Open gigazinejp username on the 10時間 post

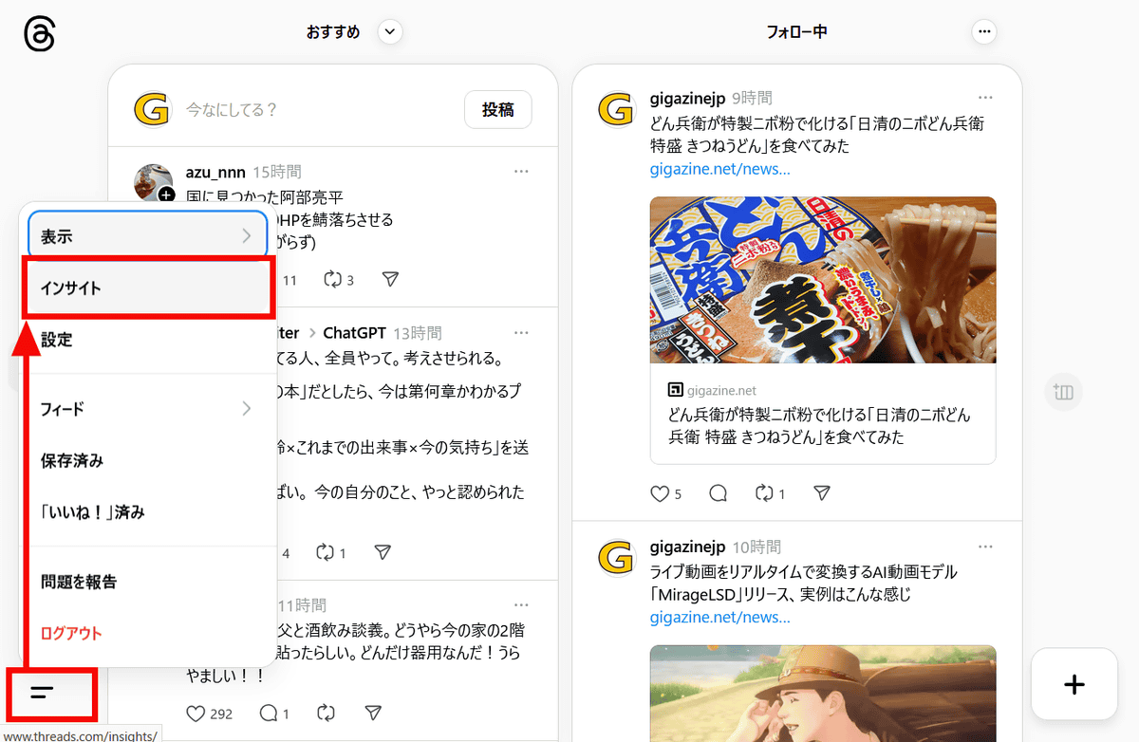tap(688, 547)
